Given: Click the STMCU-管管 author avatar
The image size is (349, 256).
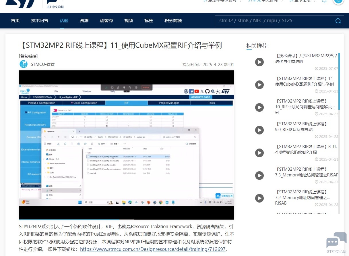Looking at the screenshot, I should coord(24,64).
